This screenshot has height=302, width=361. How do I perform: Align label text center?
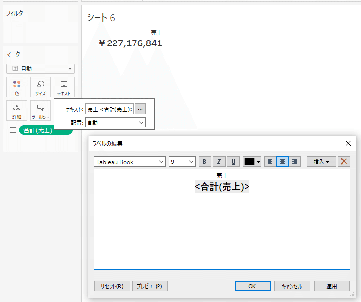coord(282,162)
